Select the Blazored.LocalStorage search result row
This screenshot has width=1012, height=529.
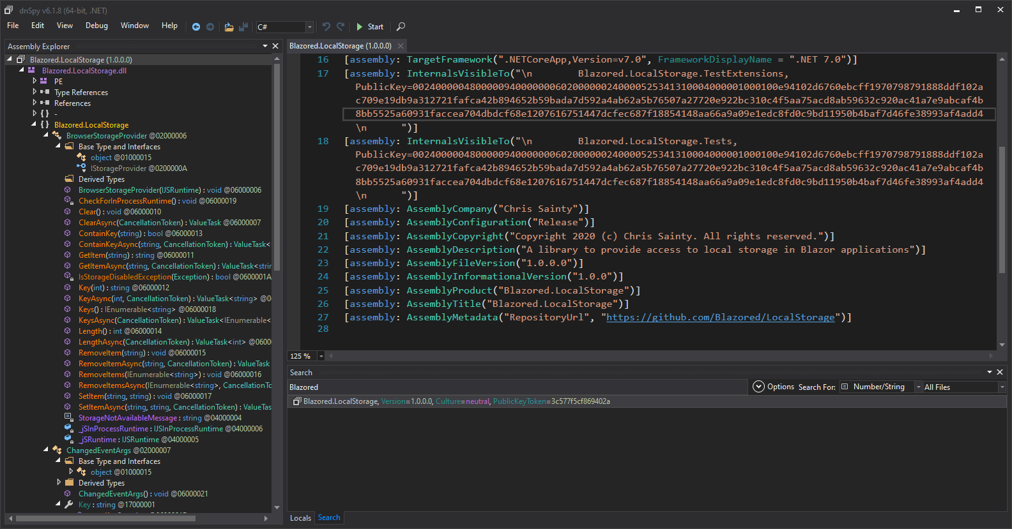click(x=647, y=401)
